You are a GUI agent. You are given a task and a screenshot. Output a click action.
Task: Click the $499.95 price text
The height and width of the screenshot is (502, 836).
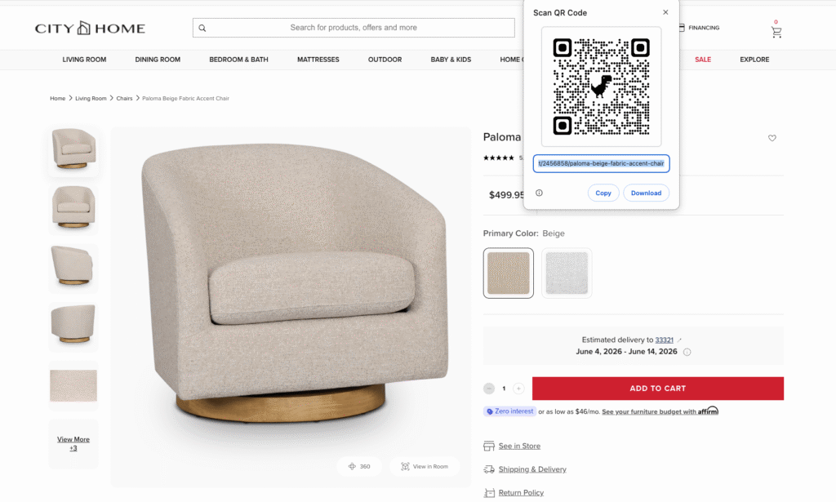click(x=506, y=195)
